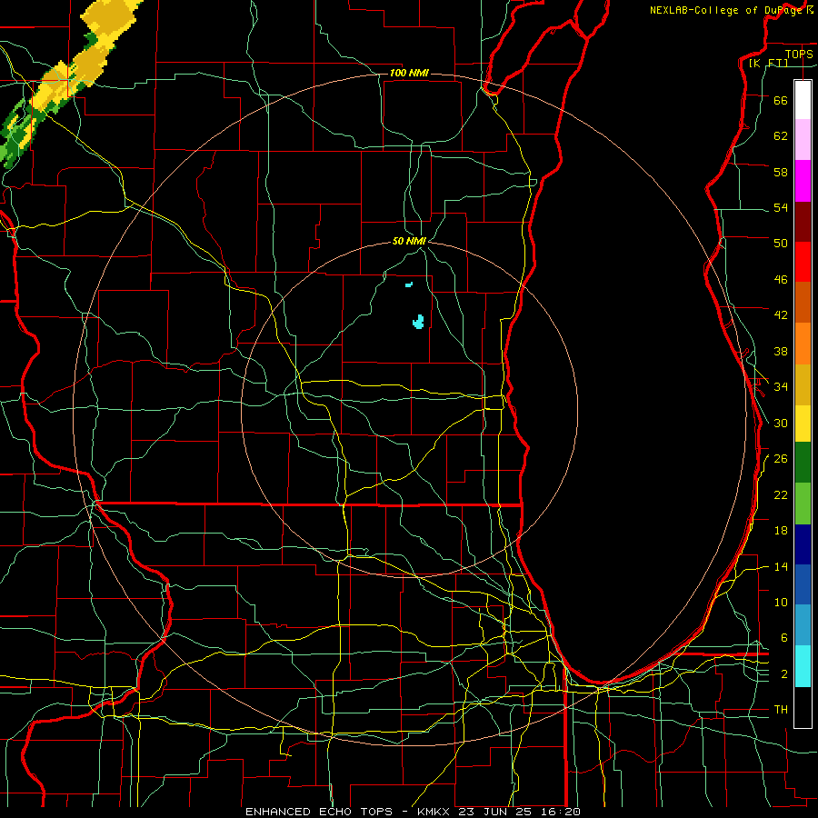Image resolution: width=818 pixels, height=818 pixels.
Task: Click the small cyan echo near 50 NMI ring
Action: 409,284
